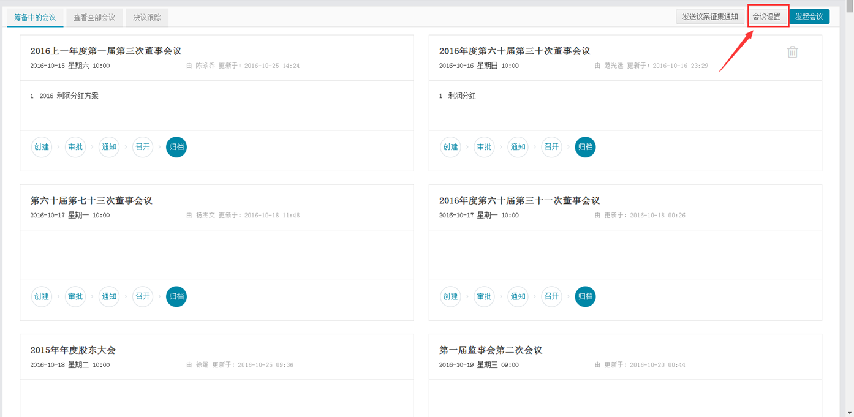Click 召开 step in 第六十届第三十次董事会议 card
This screenshot has width=854, height=417.
[551, 147]
